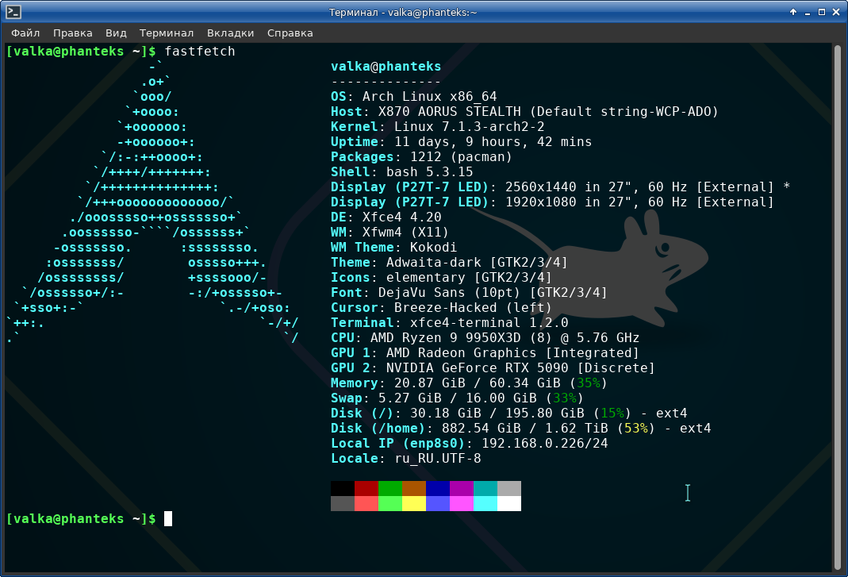This screenshot has width=848, height=577.
Task: Click the dark blue color block
Action: click(438, 488)
